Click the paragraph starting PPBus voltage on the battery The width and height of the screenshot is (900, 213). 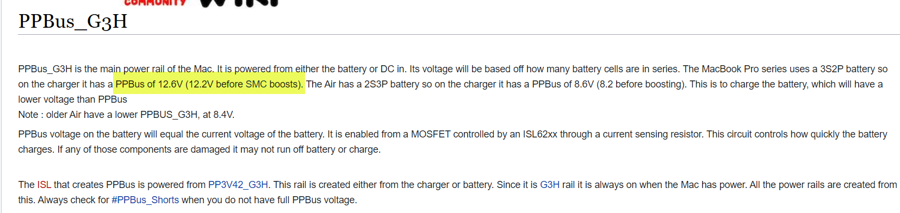click(452, 142)
